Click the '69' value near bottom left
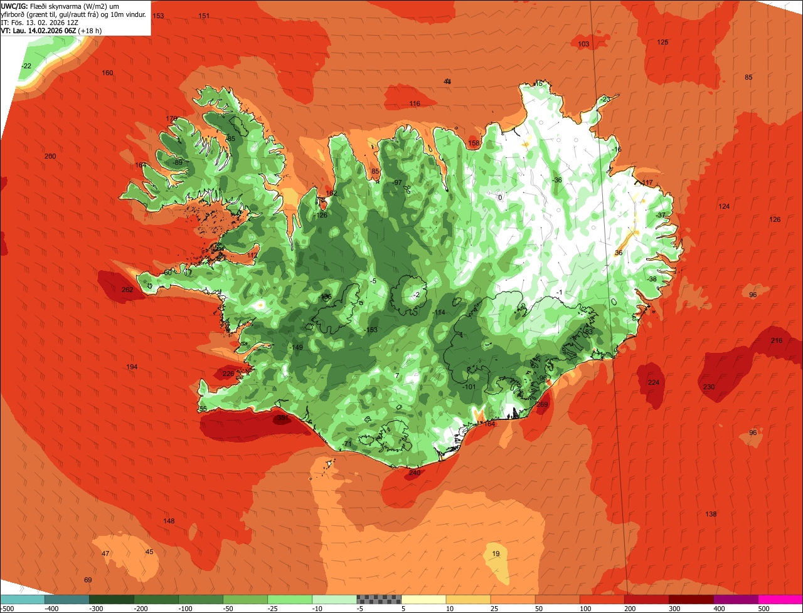803x613 pixels. [88, 580]
